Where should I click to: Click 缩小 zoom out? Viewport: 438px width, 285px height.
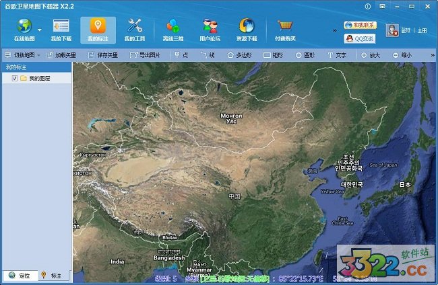(402, 55)
